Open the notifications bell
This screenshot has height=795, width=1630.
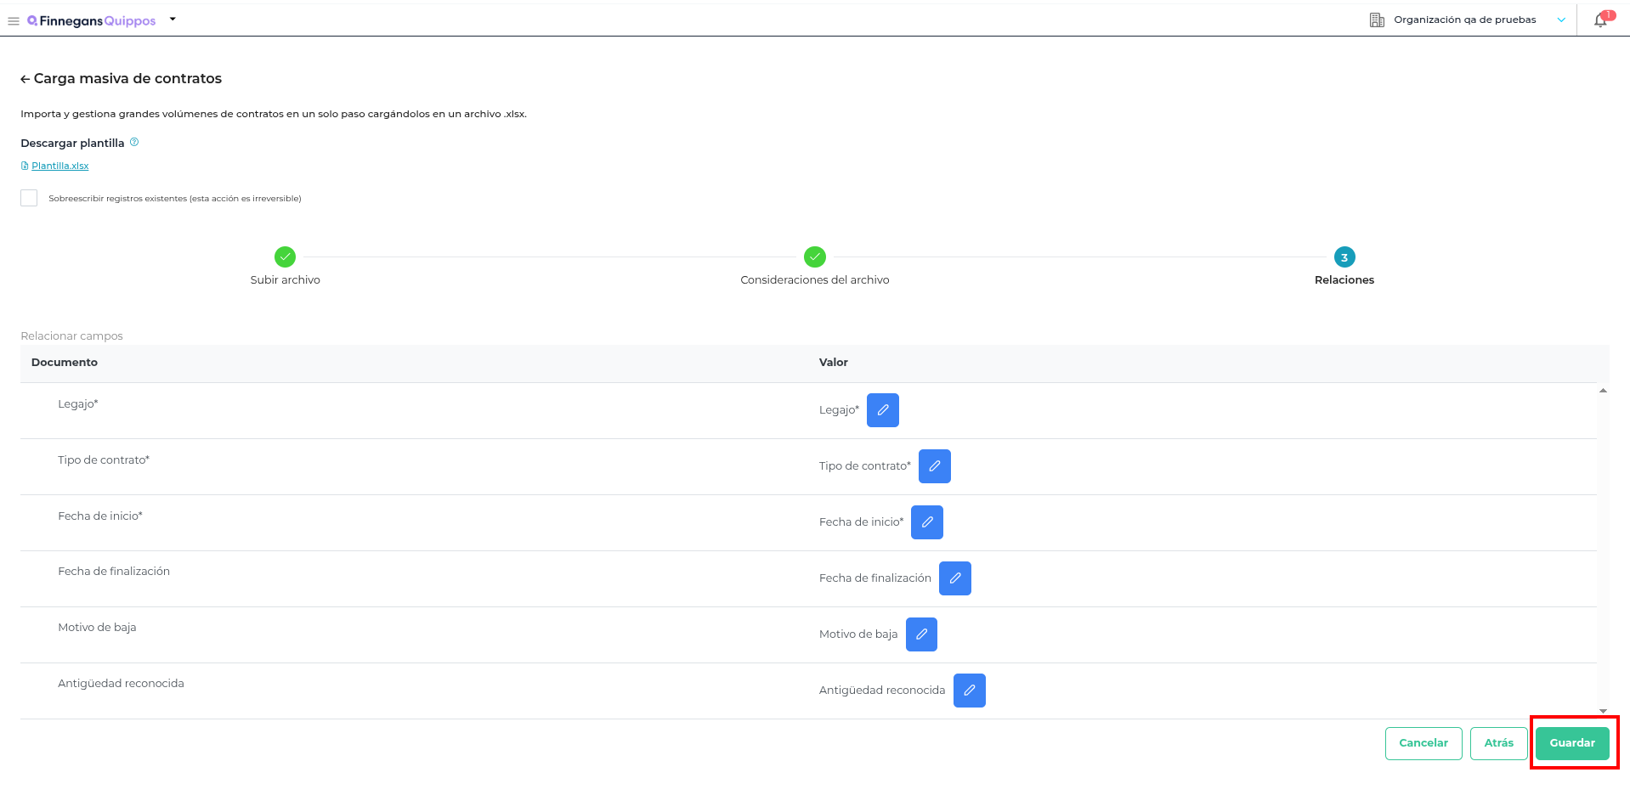[1600, 20]
